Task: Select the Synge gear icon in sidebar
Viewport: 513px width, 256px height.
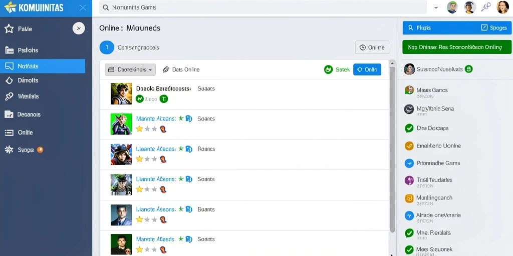Action: 9,150
